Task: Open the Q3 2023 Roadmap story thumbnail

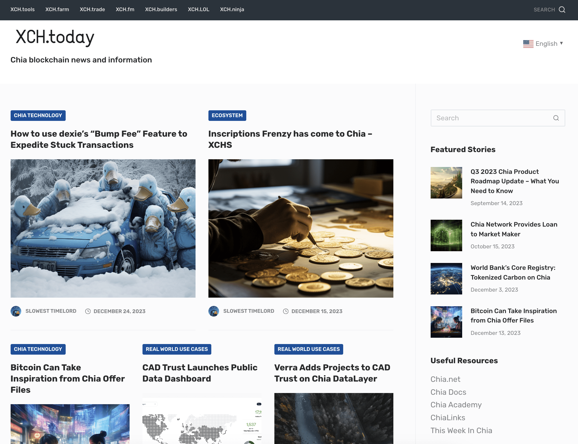Action: (x=446, y=183)
